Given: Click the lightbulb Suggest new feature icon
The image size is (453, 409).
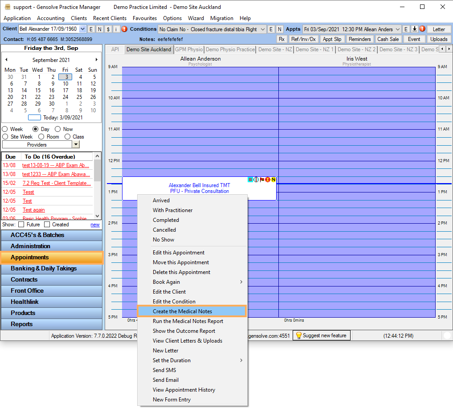Looking at the screenshot, I should 299,335.
